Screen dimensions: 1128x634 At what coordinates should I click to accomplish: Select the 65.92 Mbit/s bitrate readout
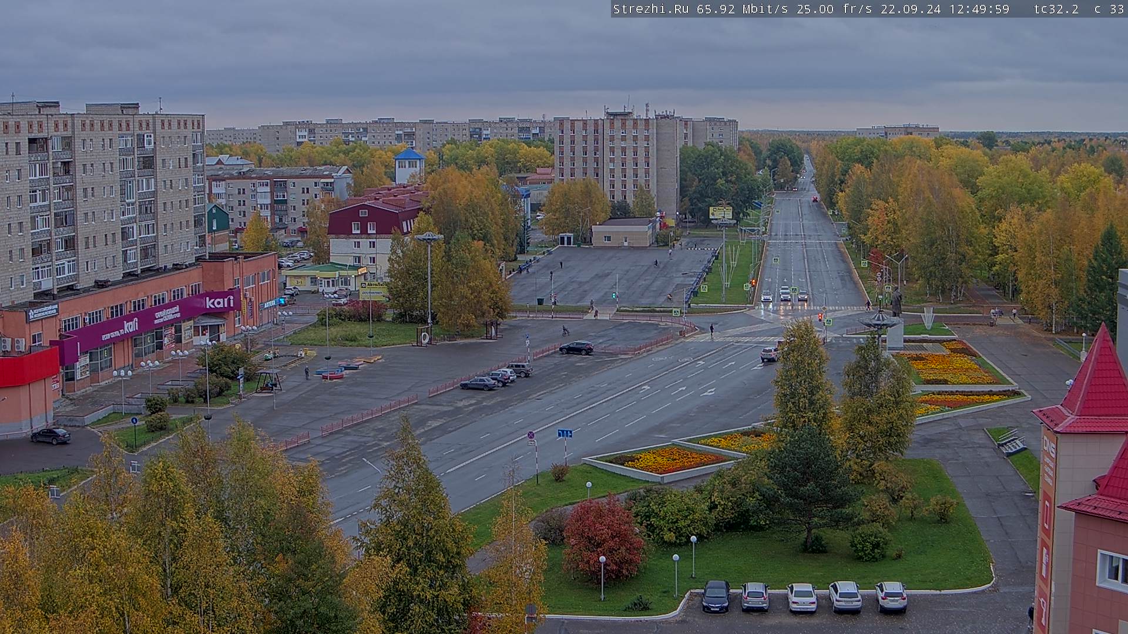click(x=743, y=9)
